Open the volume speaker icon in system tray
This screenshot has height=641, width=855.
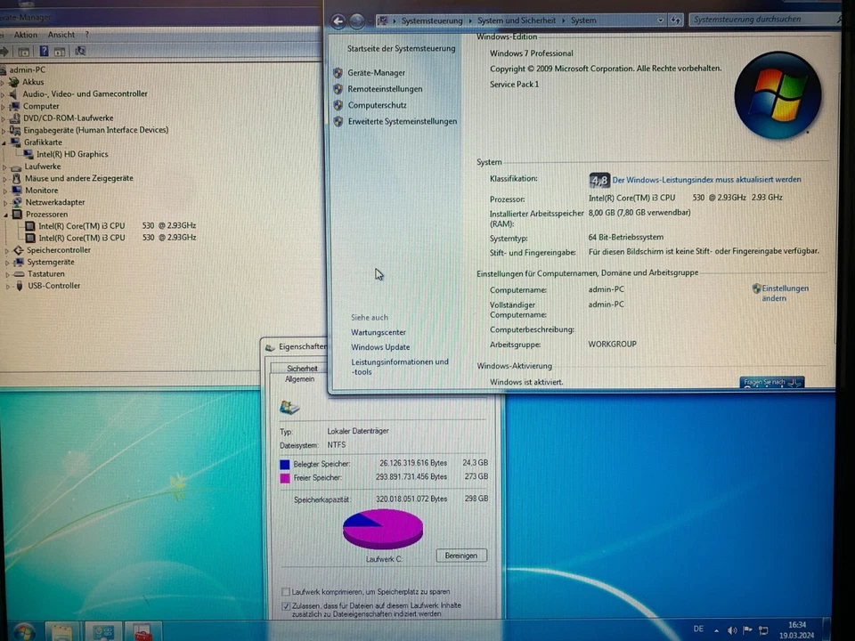click(732, 630)
